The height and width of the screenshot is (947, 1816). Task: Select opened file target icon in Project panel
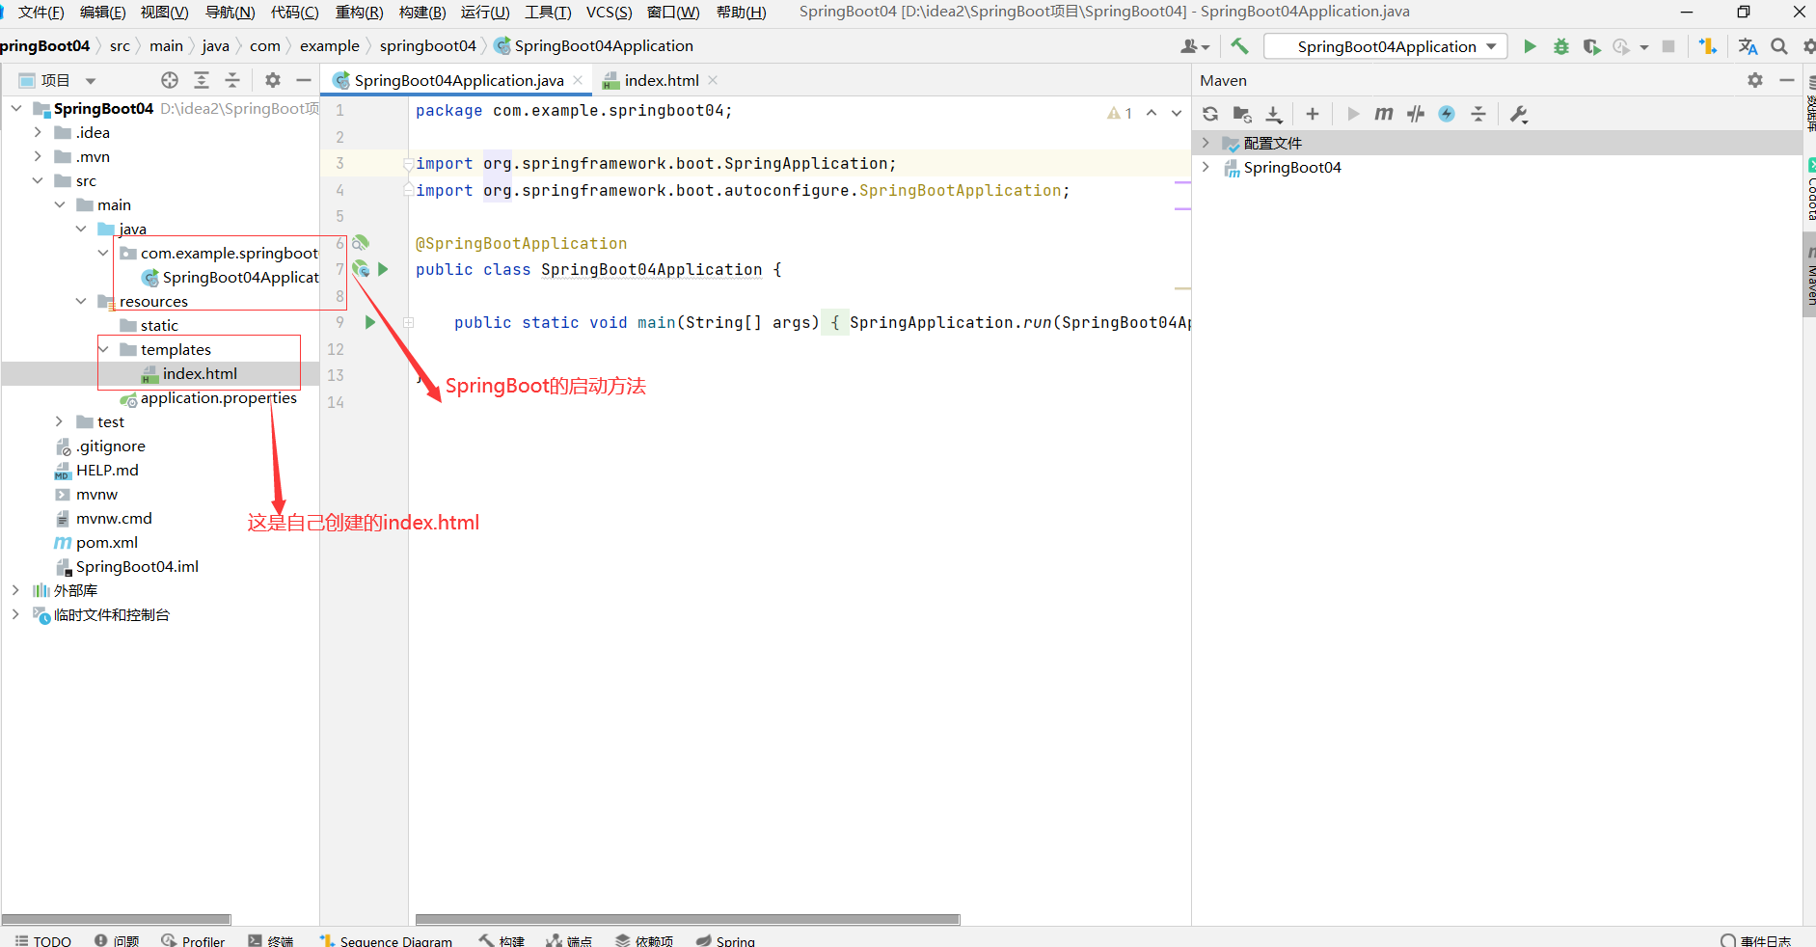(x=170, y=80)
